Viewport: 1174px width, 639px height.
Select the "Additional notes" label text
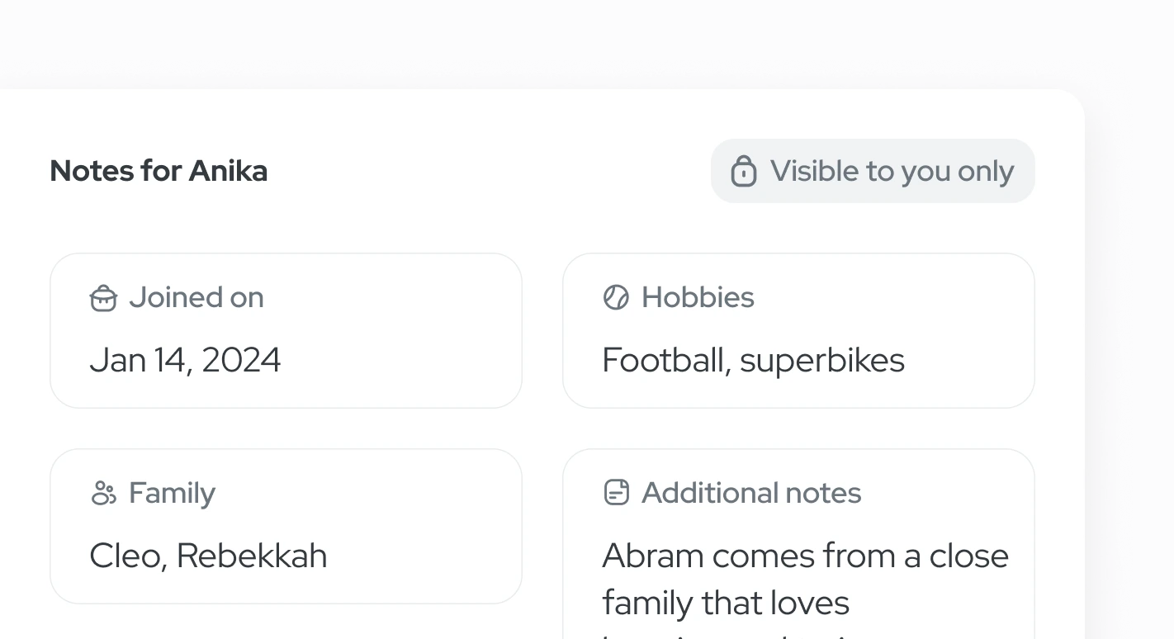coord(751,493)
